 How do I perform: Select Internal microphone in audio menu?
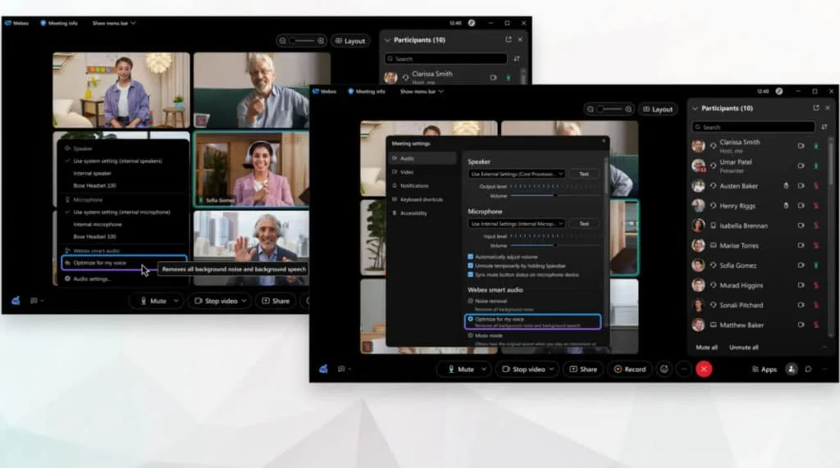tap(98, 225)
